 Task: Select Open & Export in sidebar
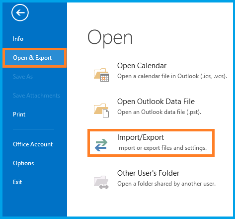[x=34, y=58]
